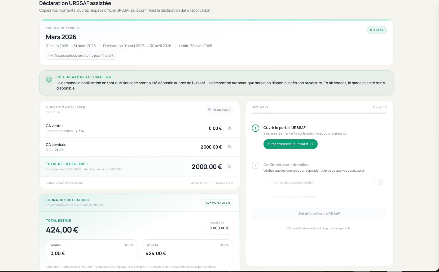The image size is (439, 272).
Task: Click the info icon in the déclaration automatique banner
Action: pos(49,79)
